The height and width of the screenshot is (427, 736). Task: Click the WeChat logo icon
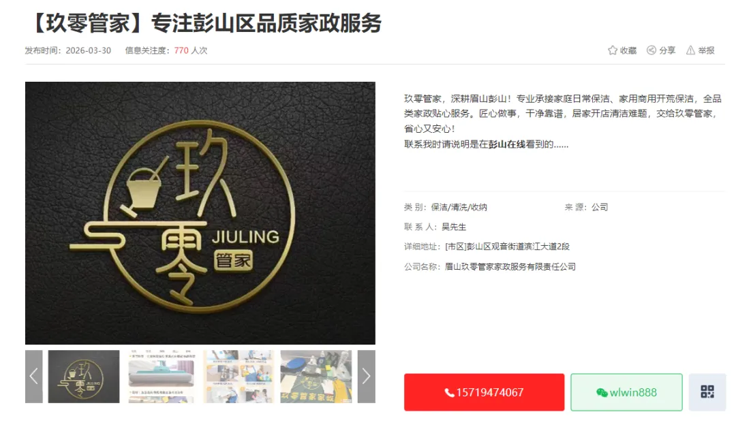602,393
